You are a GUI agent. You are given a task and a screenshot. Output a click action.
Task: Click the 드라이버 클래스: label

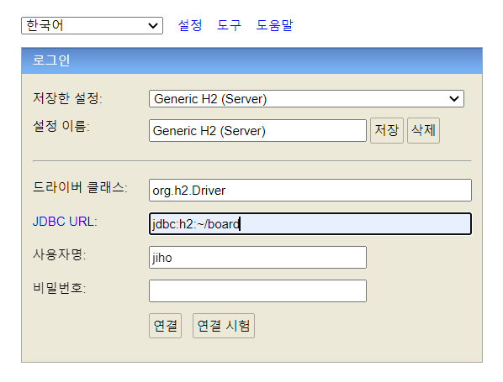tap(80, 187)
